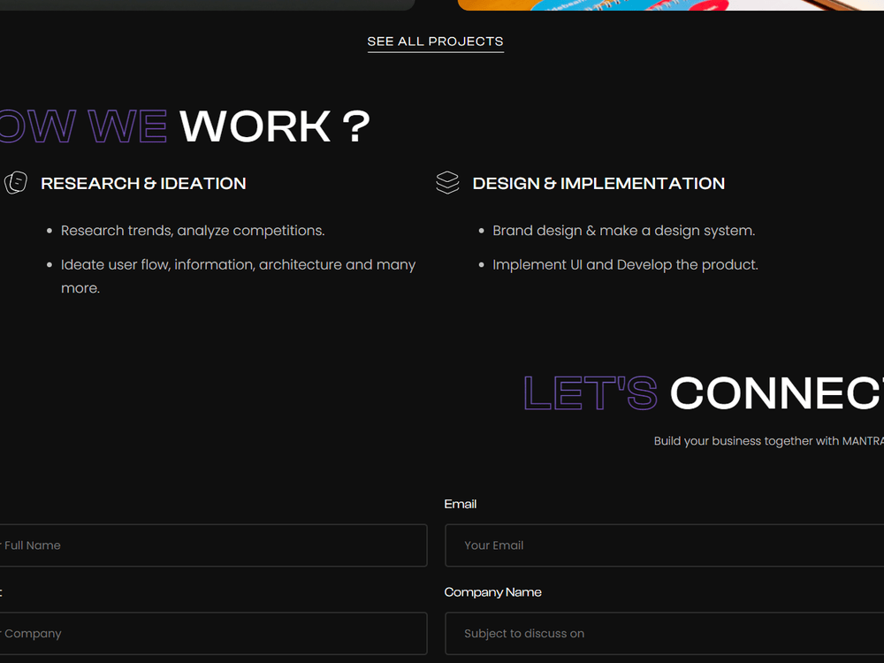Click the Company Name field label
The image size is (884, 663).
[492, 592]
